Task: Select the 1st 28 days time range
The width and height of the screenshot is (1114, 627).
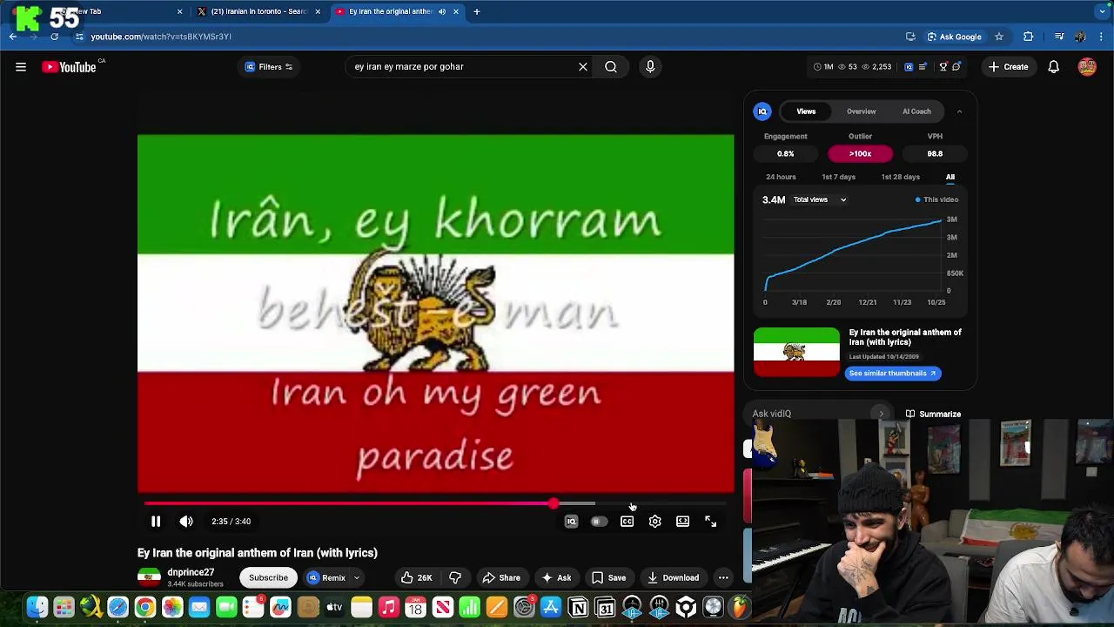Action: 901,177
